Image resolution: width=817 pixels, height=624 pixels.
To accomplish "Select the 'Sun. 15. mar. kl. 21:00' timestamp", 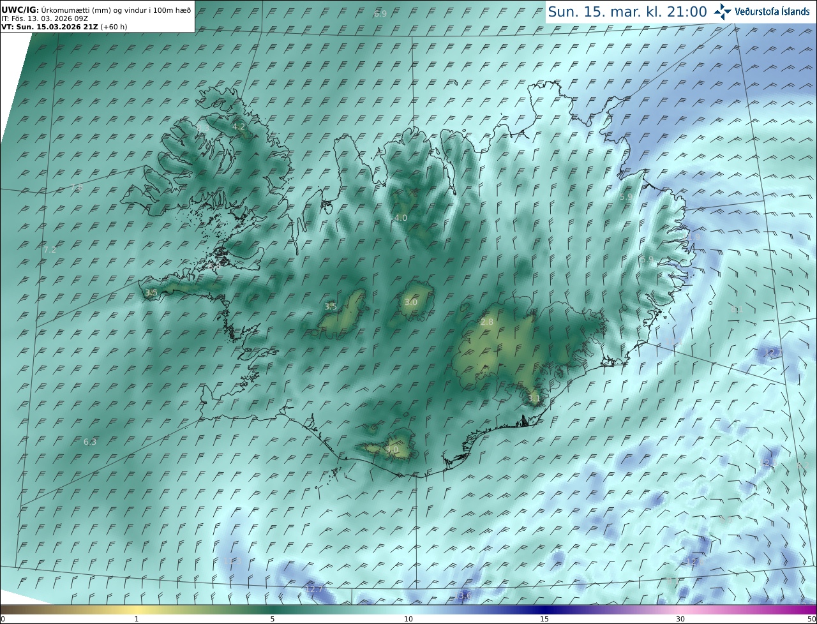I will tap(627, 11).
